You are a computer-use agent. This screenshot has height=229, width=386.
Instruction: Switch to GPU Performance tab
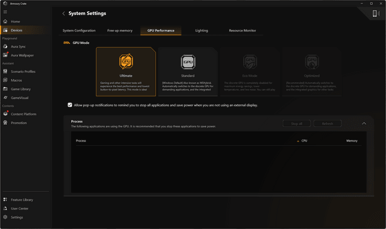click(x=161, y=31)
